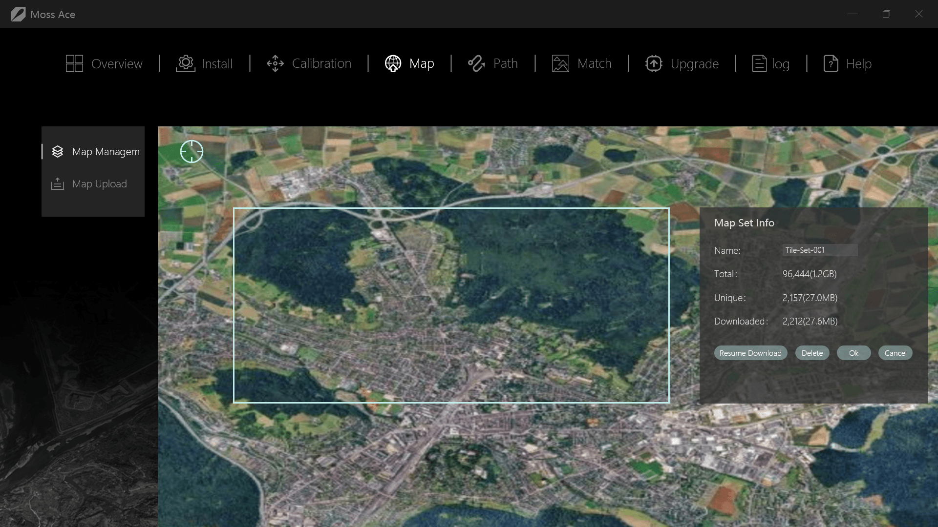Click the Map Management layers icon

[x=58, y=152]
